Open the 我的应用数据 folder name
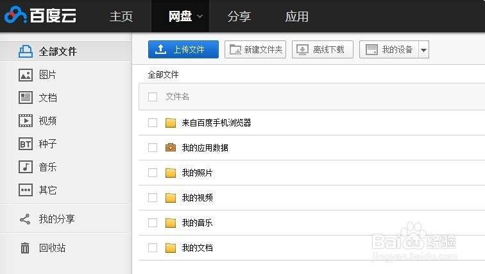Viewport: 485px width, 274px height. pos(205,148)
